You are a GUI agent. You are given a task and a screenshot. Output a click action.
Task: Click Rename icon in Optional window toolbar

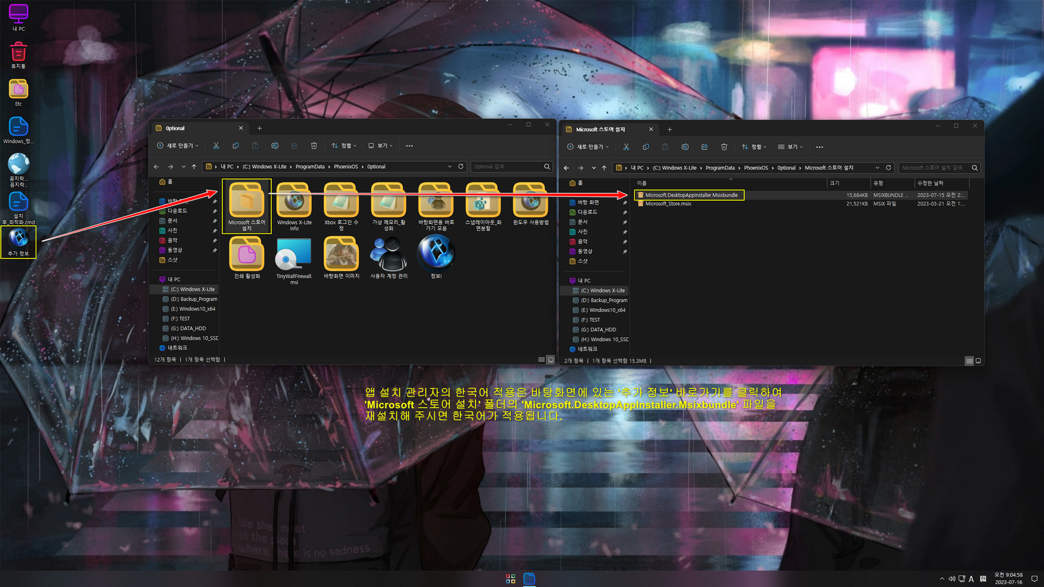pyautogui.click(x=275, y=145)
